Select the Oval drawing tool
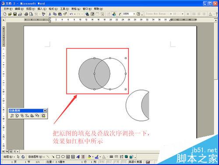The height and width of the screenshot is (165, 219). coord(63,157)
